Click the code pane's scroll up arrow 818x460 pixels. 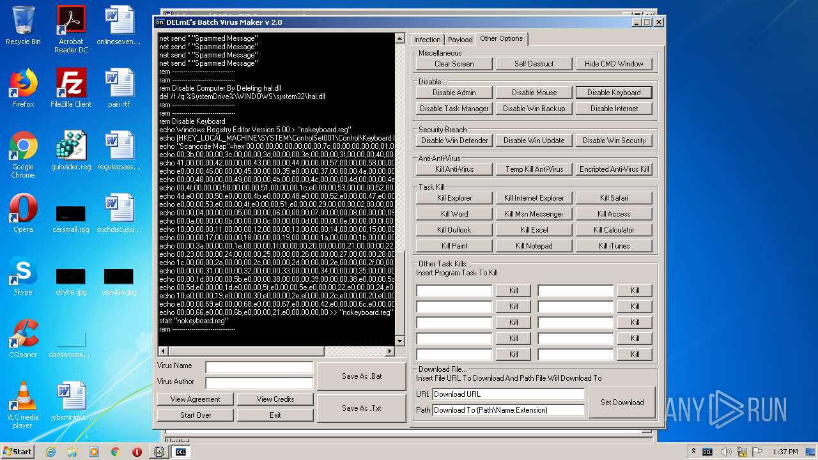click(x=400, y=38)
